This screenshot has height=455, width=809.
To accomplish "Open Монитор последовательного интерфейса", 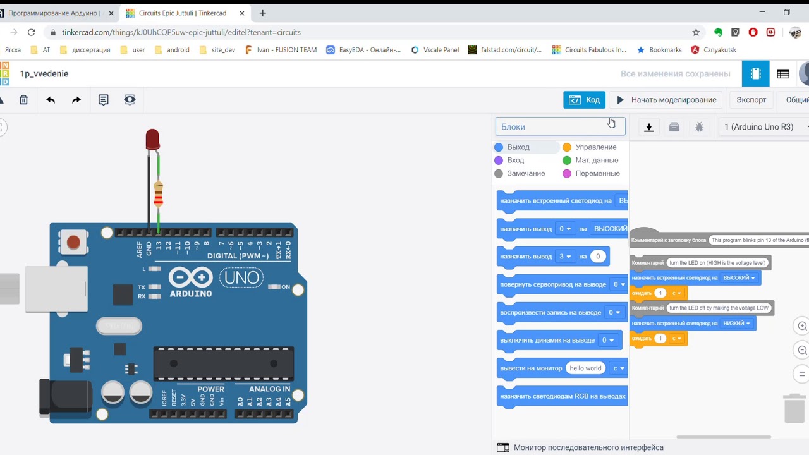I will [x=588, y=447].
